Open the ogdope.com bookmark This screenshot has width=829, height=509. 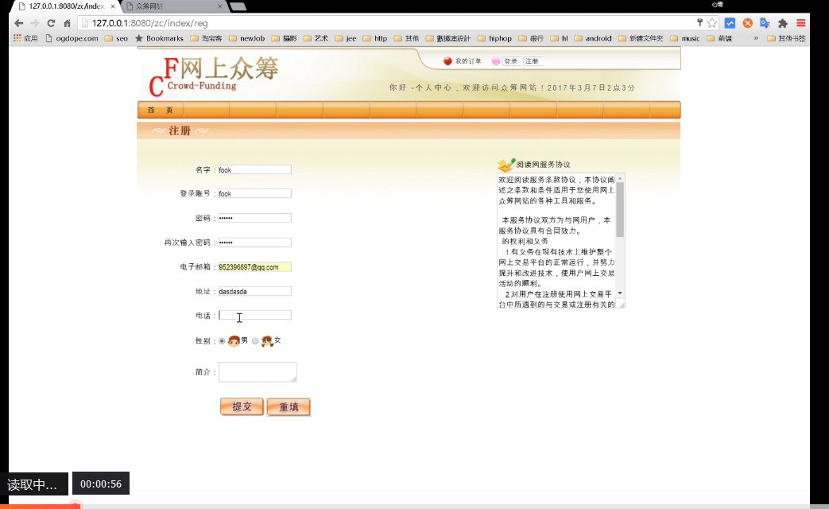(72, 38)
